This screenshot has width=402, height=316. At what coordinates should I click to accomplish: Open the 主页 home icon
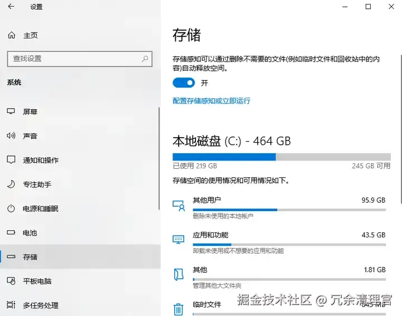tap(12, 35)
